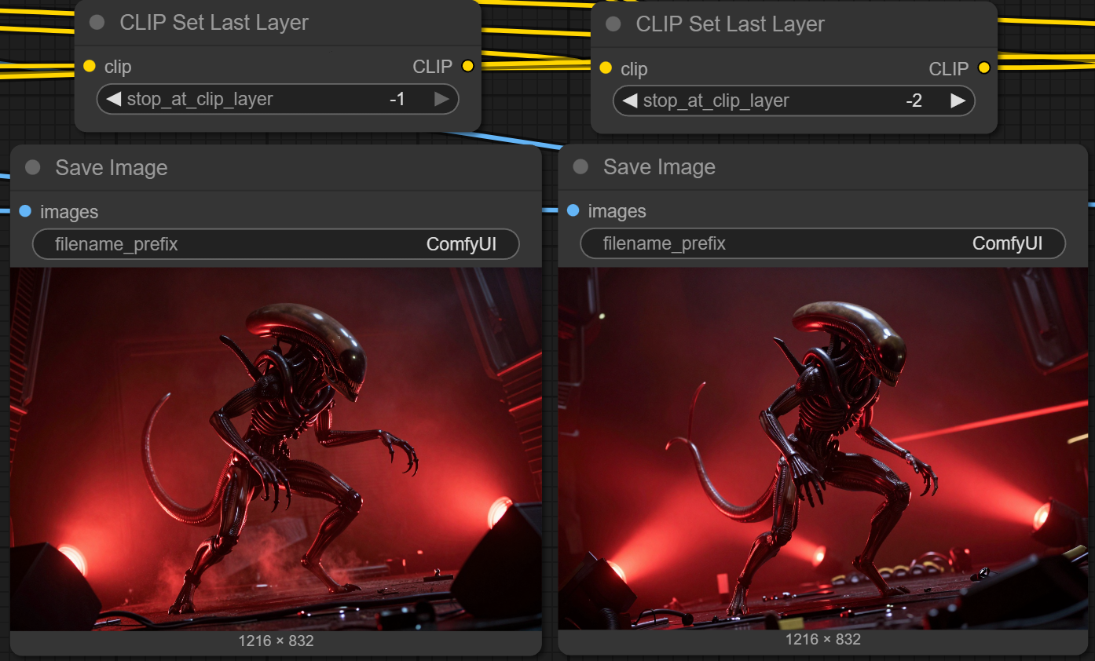Decrease stop_at_clip_layer on node showing -2
This screenshot has width=1095, height=661.
click(x=630, y=100)
